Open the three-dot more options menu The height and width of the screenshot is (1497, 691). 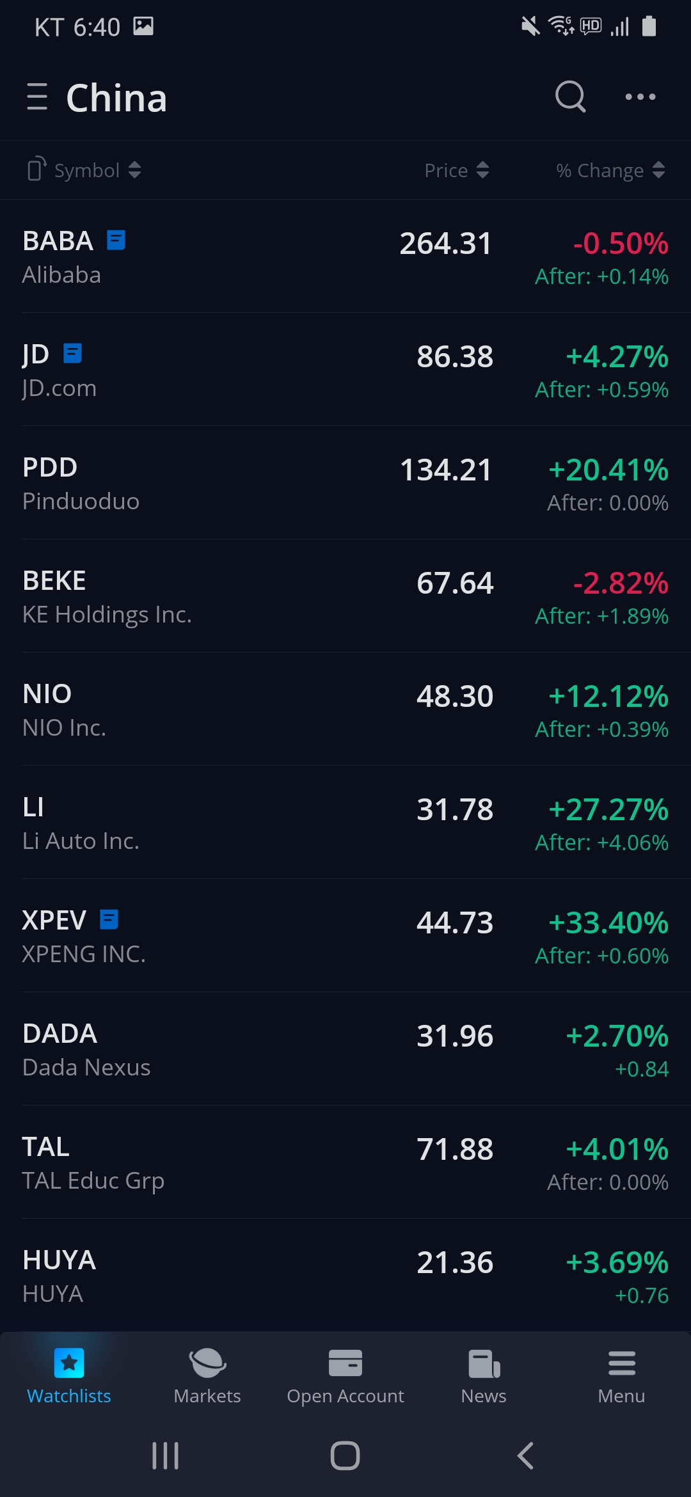point(640,97)
